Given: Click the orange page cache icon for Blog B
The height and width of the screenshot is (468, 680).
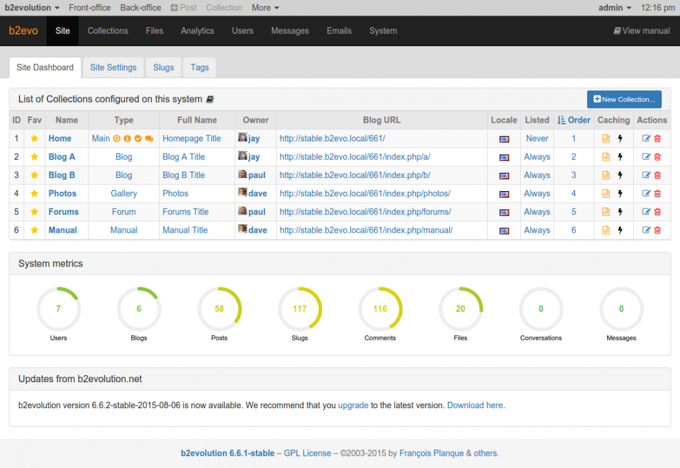Looking at the screenshot, I should click(606, 175).
